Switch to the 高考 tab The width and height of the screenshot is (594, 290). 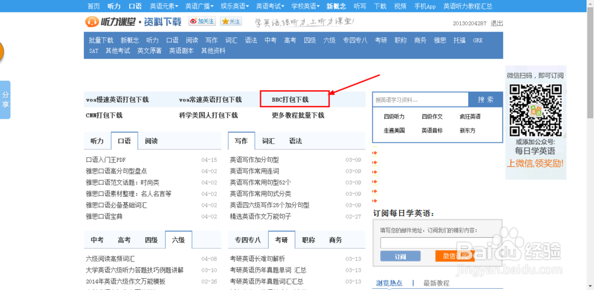124,240
